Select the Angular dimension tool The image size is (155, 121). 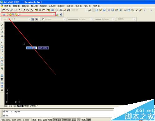(31, 10)
